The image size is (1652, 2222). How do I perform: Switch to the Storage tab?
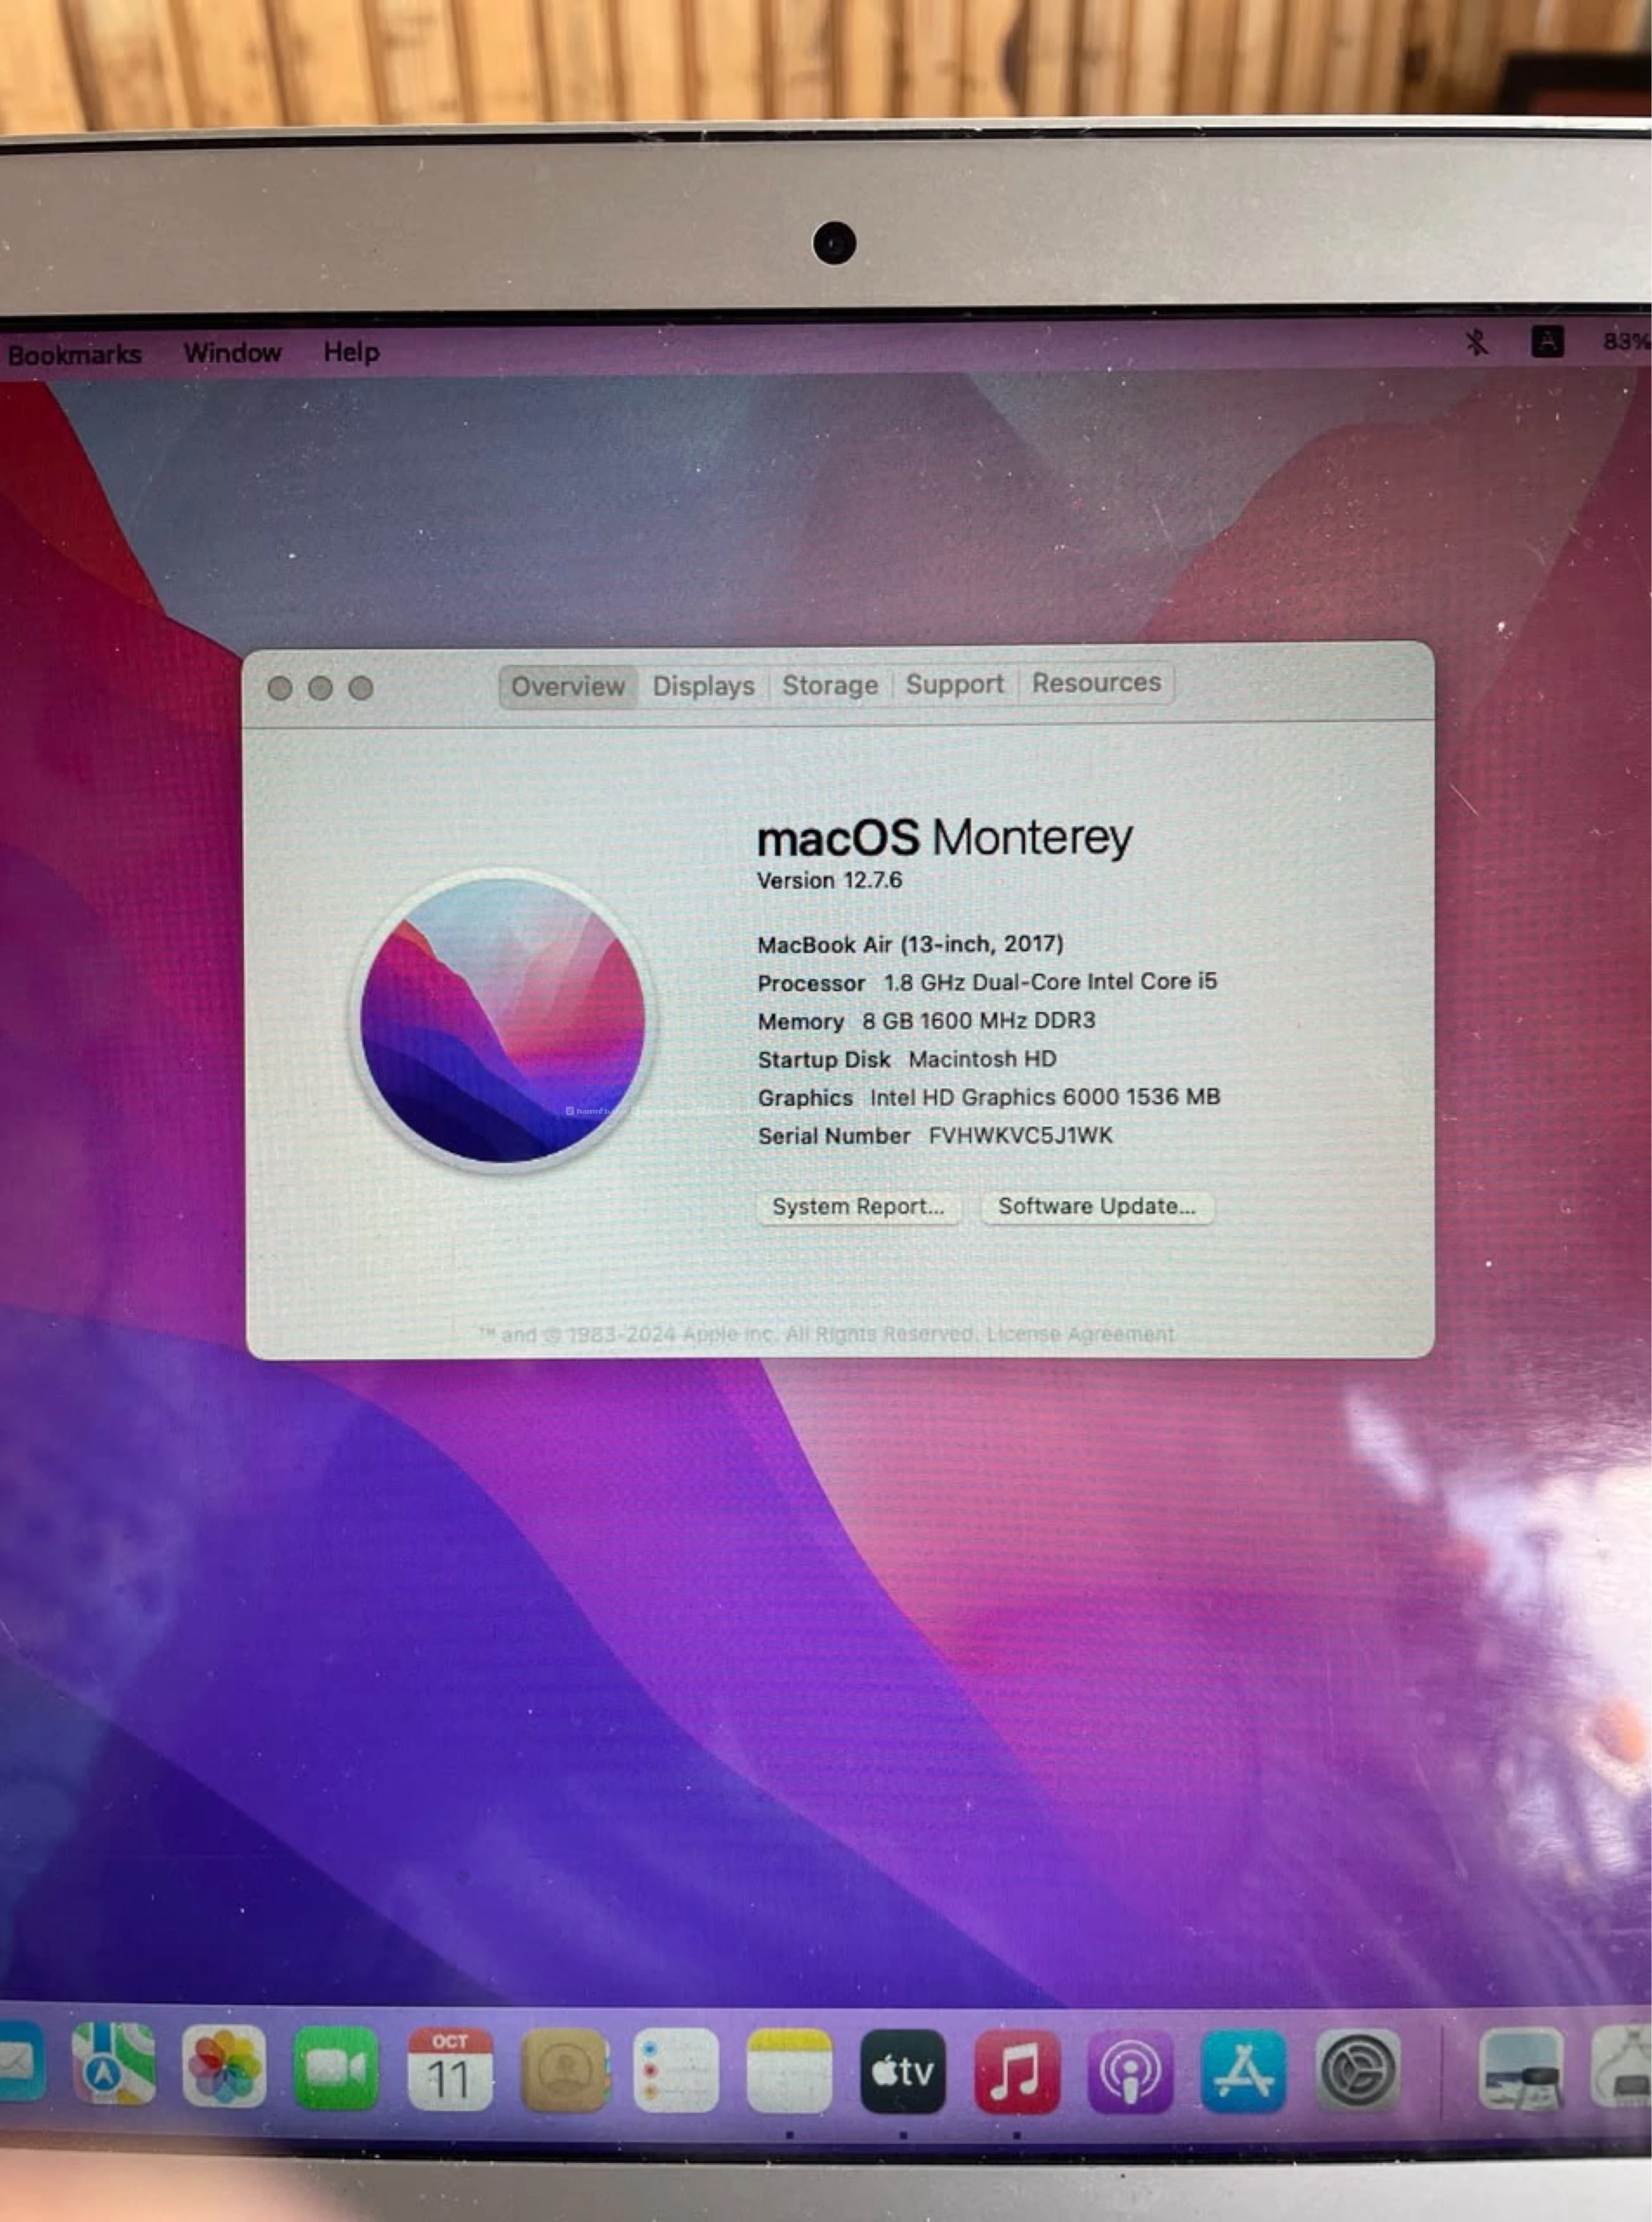coord(830,685)
